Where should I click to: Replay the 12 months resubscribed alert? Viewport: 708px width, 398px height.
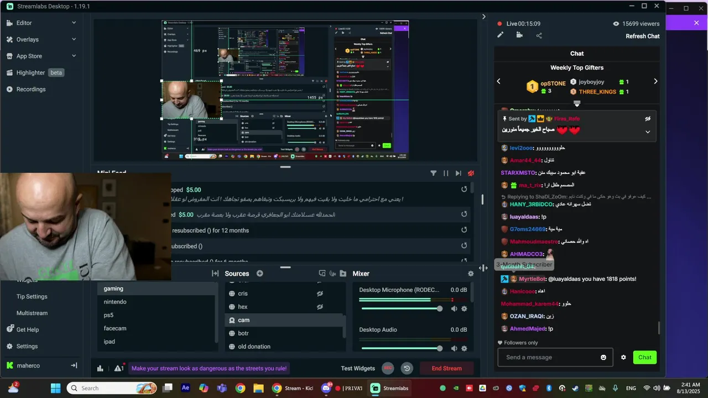click(464, 230)
